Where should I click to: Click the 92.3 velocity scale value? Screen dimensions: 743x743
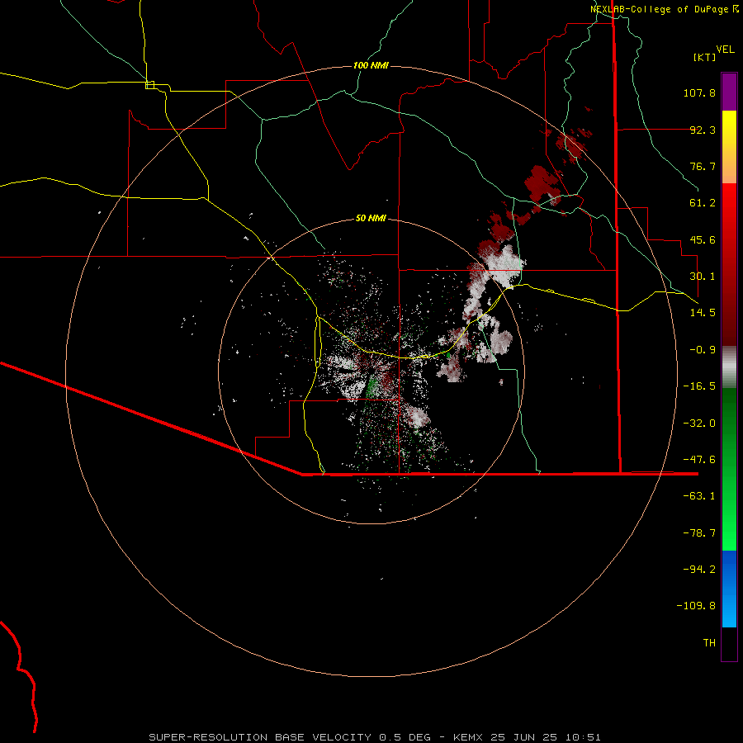[703, 130]
